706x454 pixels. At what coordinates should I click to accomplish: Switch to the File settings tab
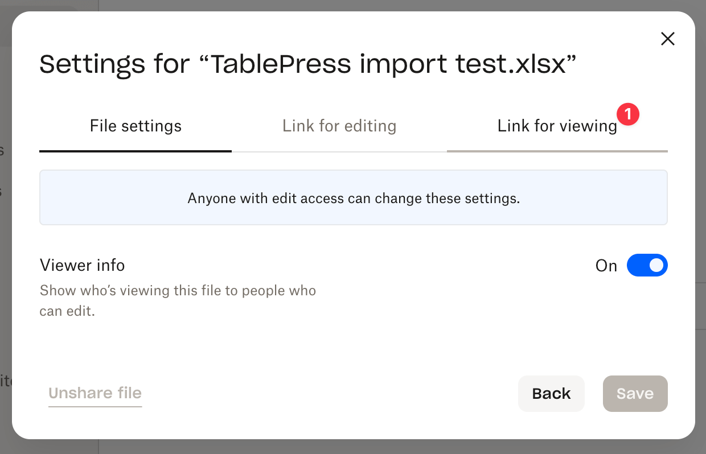click(135, 126)
